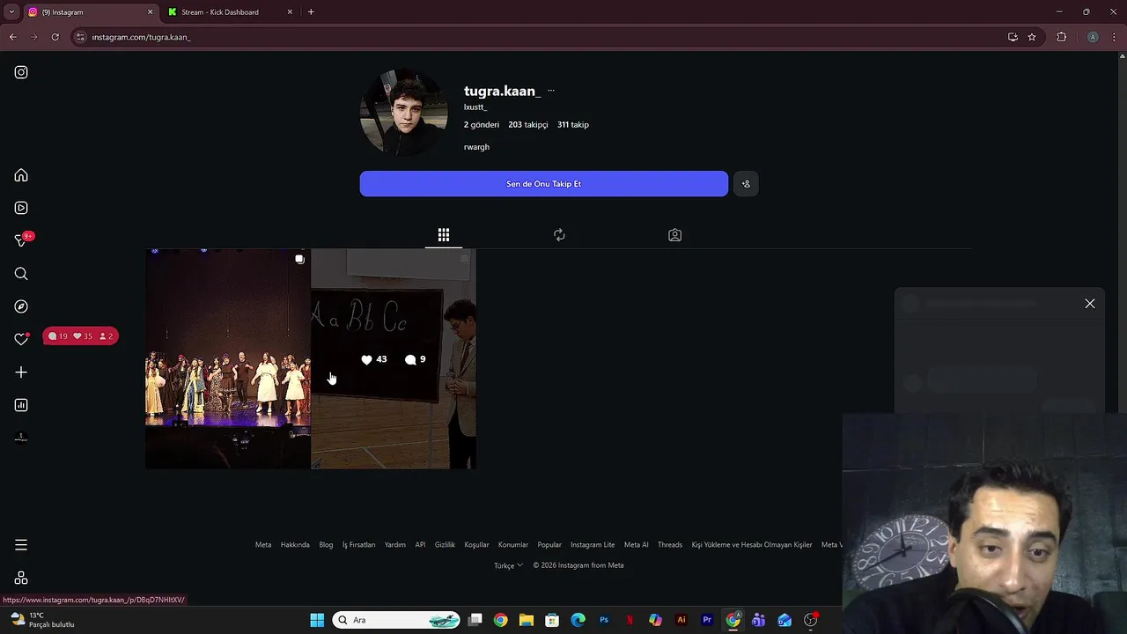The image size is (1127, 634).
Task: Open notifications heart icon in sidebar
Action: 21,339
